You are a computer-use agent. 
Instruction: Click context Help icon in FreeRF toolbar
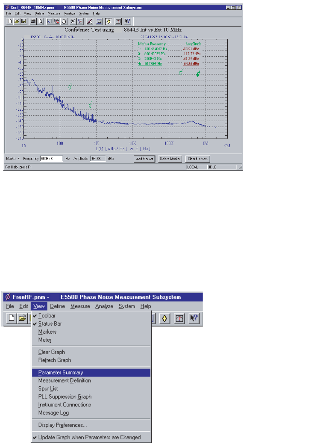pos(194,318)
